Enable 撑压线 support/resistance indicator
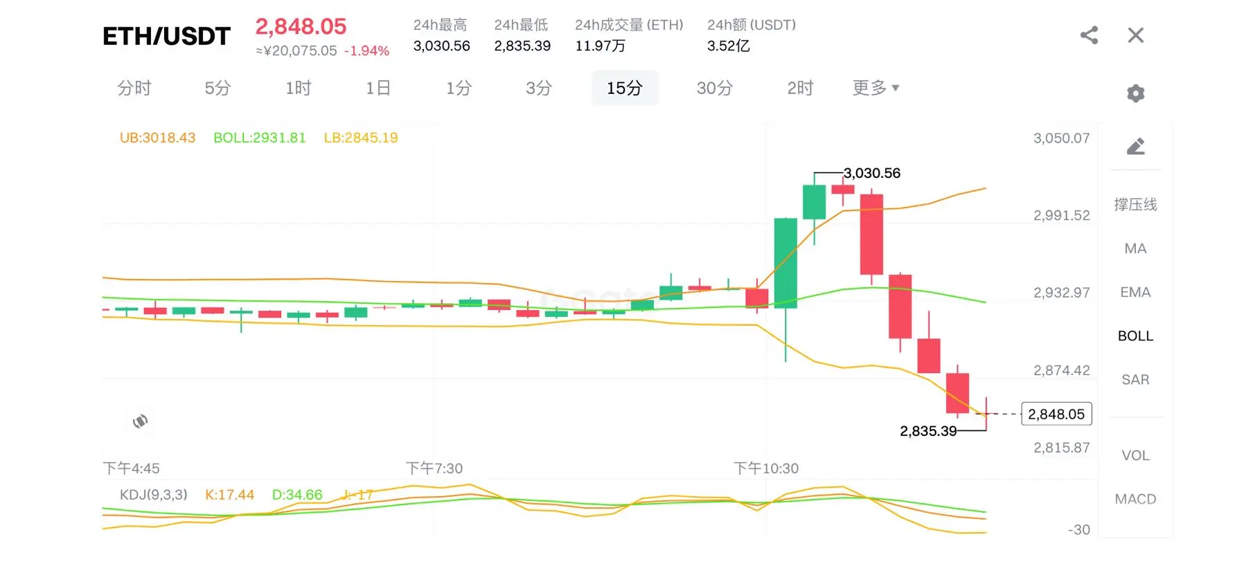 point(1135,204)
